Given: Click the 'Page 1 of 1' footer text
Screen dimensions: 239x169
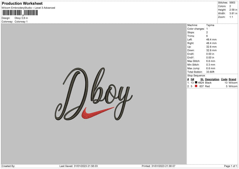Looking at the screenshot, I should pyautogui.click(x=231, y=166).
